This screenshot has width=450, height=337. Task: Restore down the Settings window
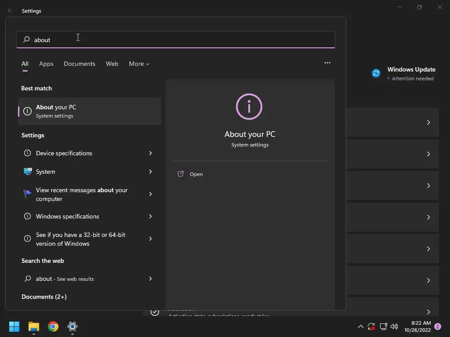pos(420,7)
